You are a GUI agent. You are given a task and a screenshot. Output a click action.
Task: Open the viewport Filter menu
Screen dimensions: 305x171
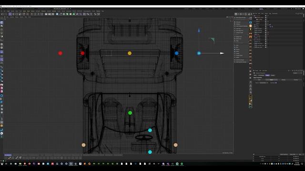point(26,17)
